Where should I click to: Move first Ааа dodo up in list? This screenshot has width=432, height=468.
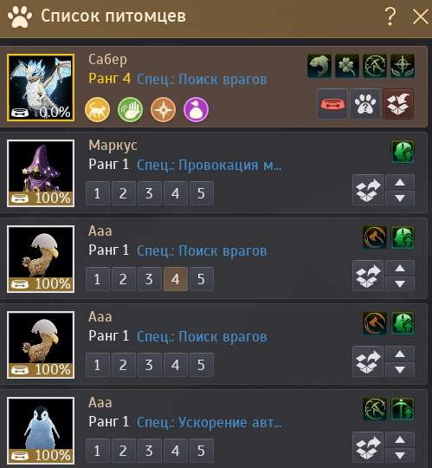coord(400,268)
